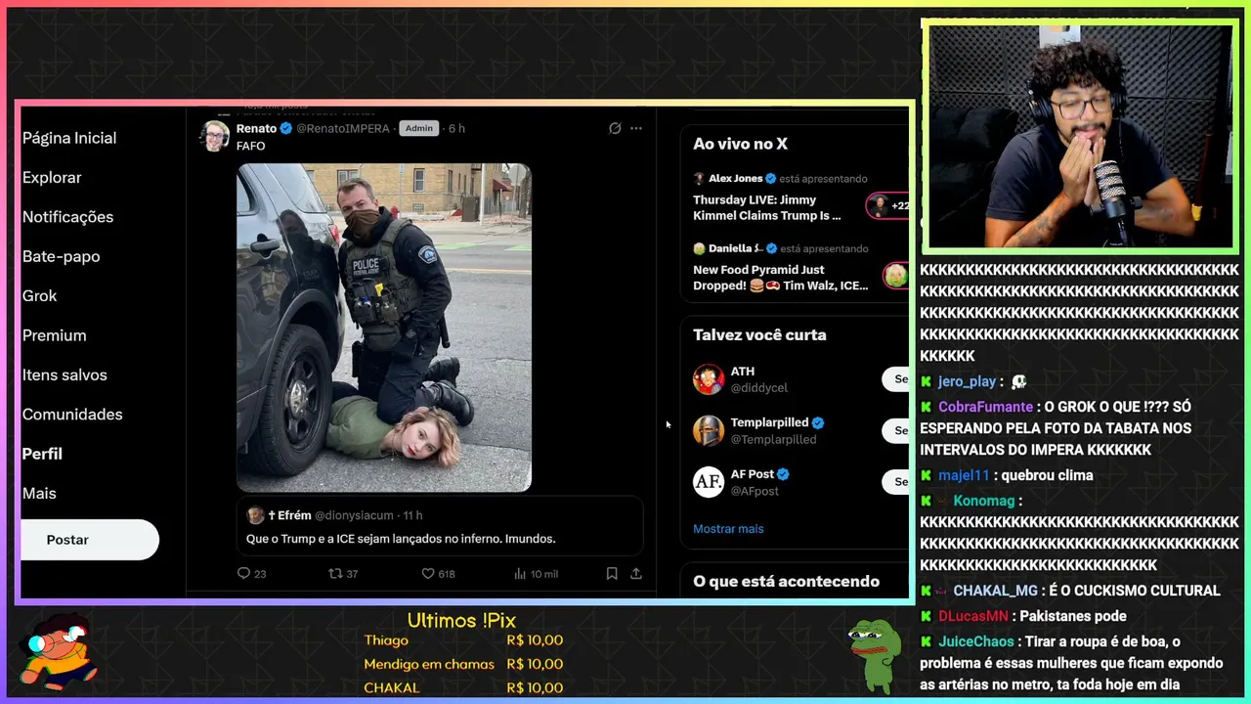Click Pix donor name Thiago

(386, 640)
